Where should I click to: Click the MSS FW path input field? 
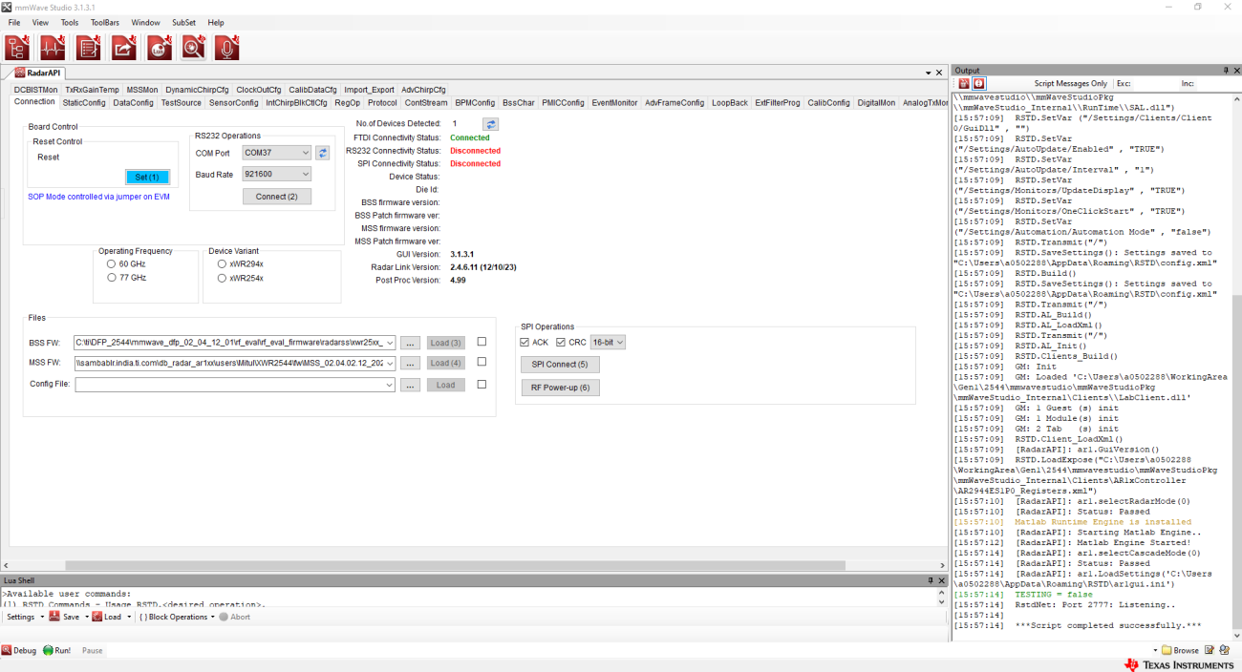(235, 363)
